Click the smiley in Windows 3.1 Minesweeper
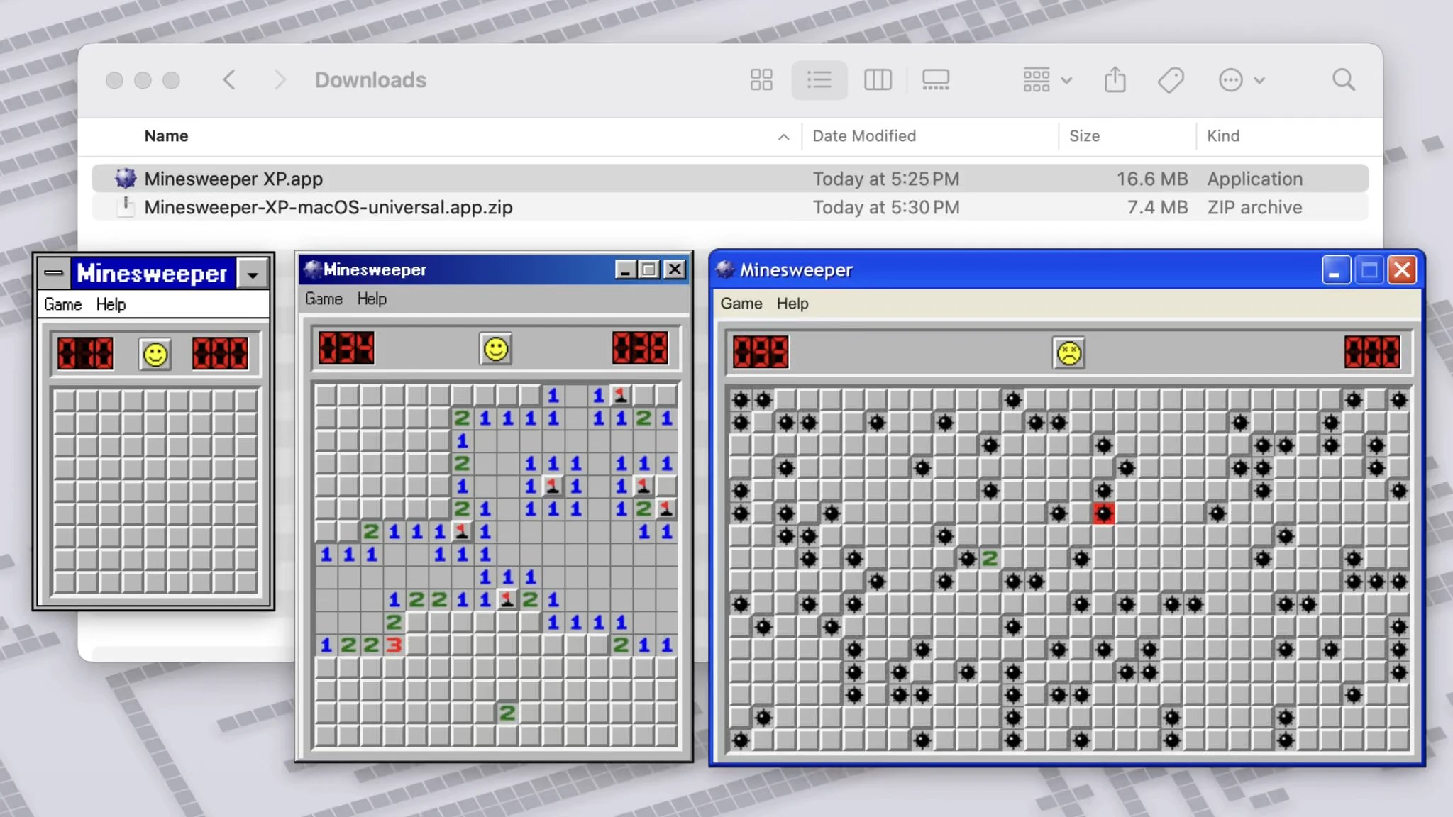Screen dimensions: 1453x817 [155, 354]
